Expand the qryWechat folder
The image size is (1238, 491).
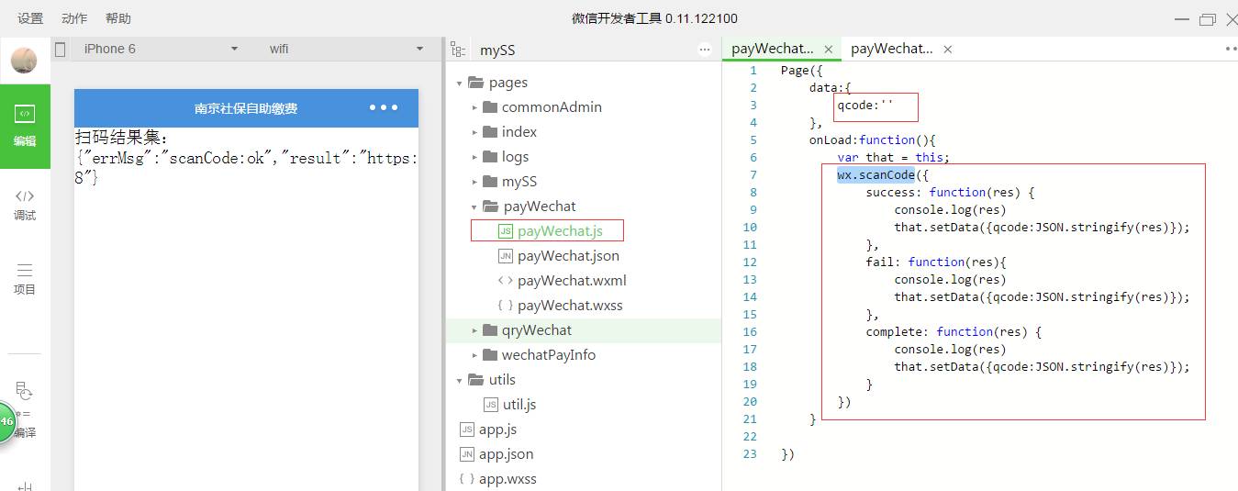[x=474, y=330]
